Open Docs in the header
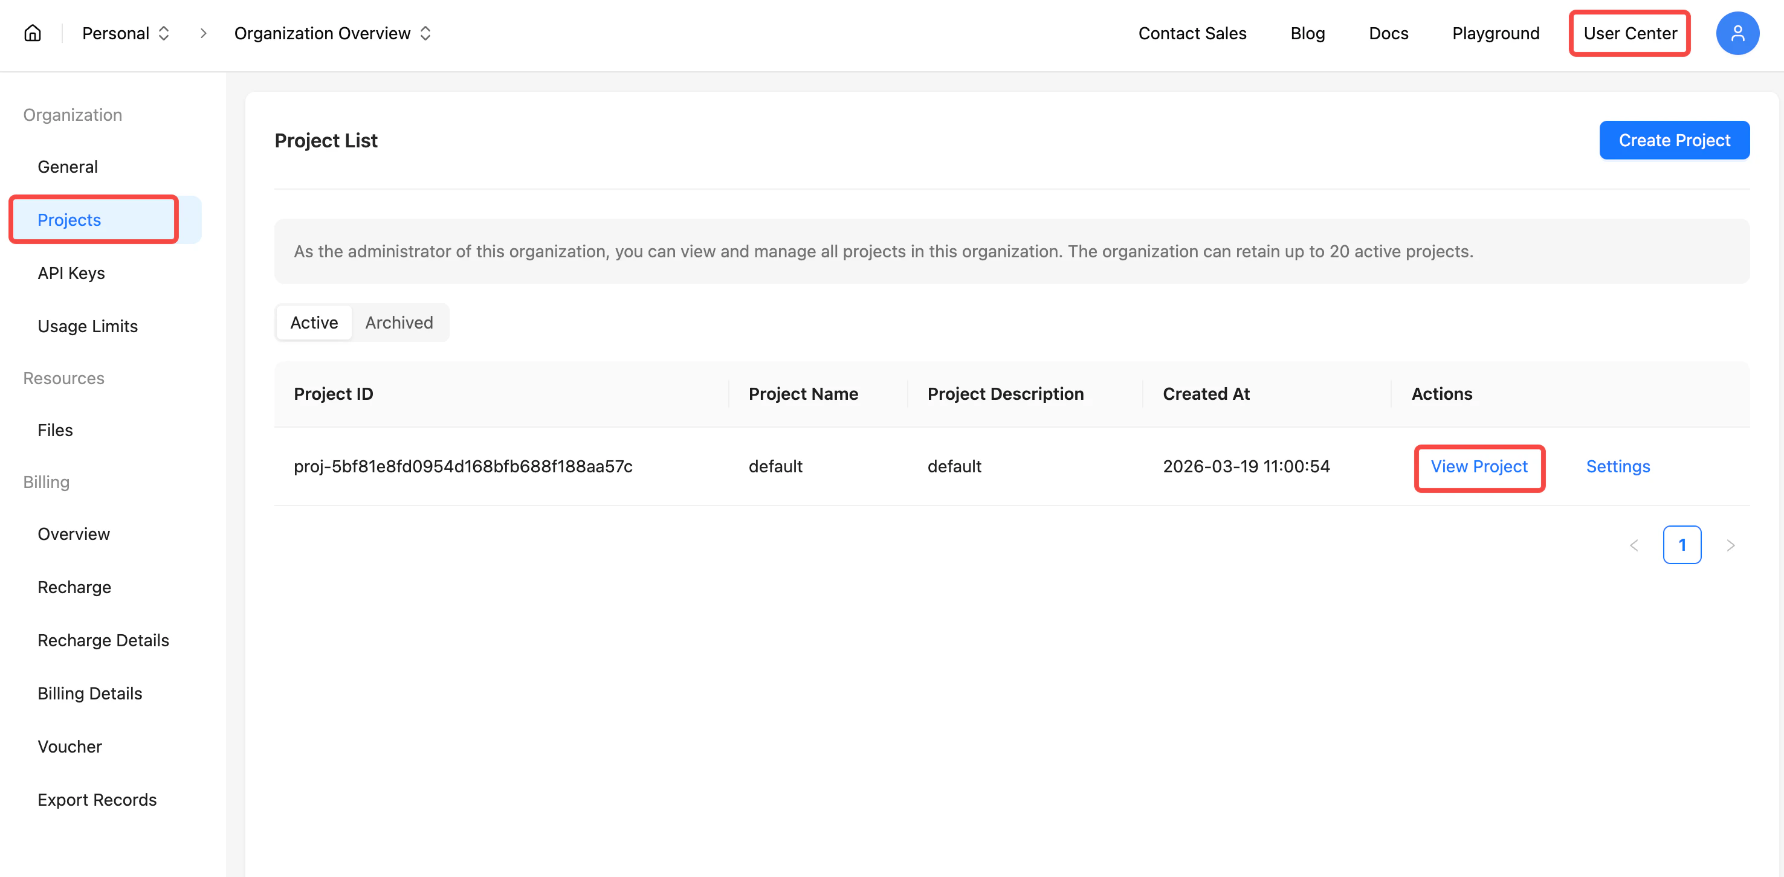The image size is (1784, 877). (x=1388, y=33)
